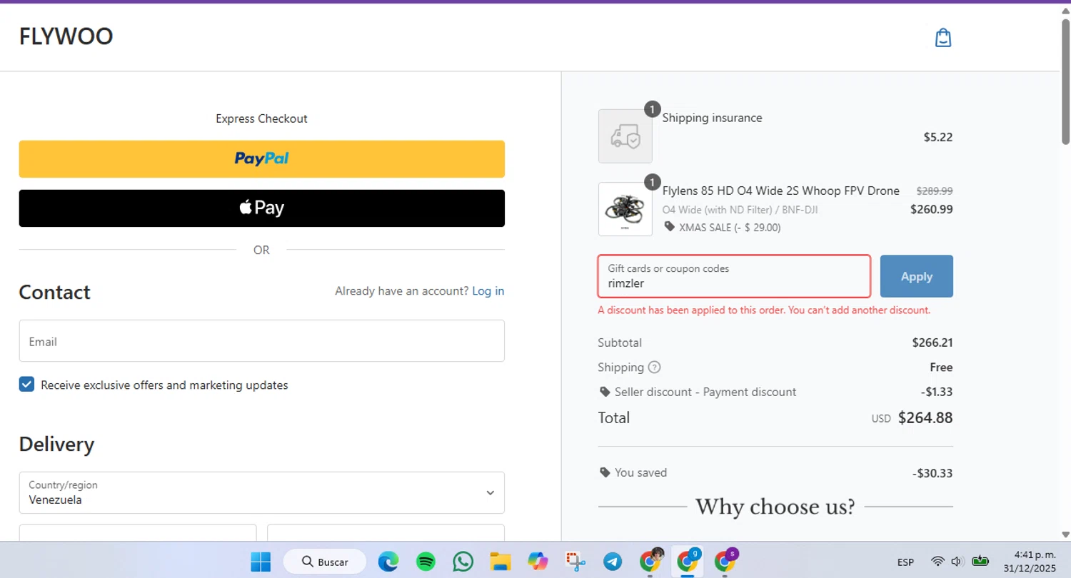Click the Shipping insurance price $5.22

(938, 137)
